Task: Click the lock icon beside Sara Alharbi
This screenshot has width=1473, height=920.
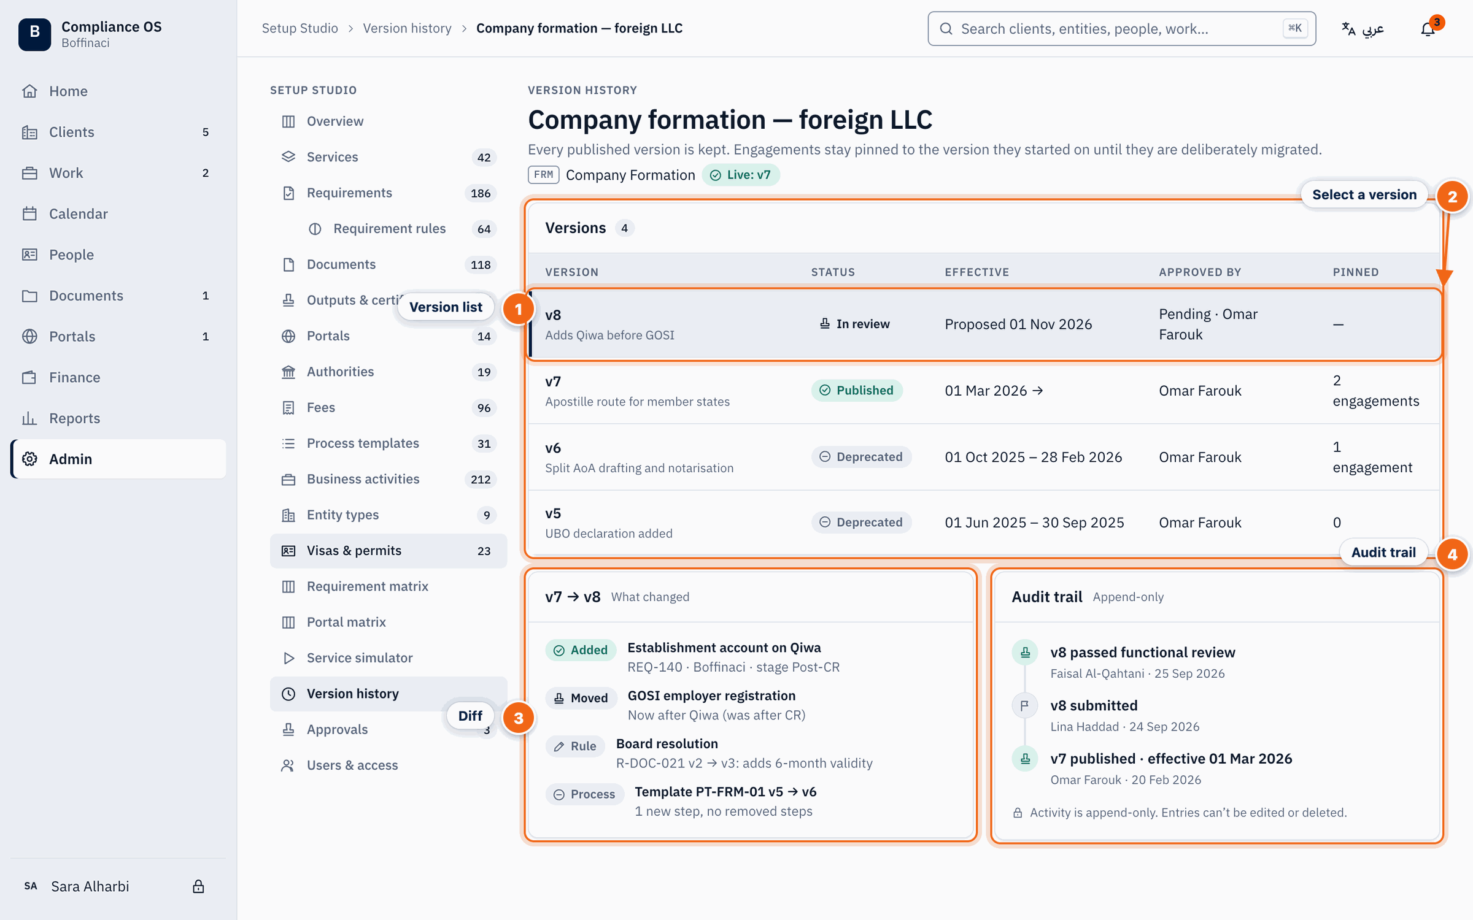Action: pos(198,886)
